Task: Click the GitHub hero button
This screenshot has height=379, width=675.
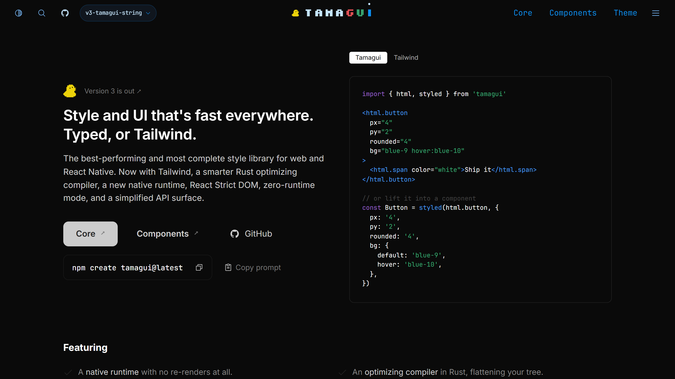Action: 251,234
